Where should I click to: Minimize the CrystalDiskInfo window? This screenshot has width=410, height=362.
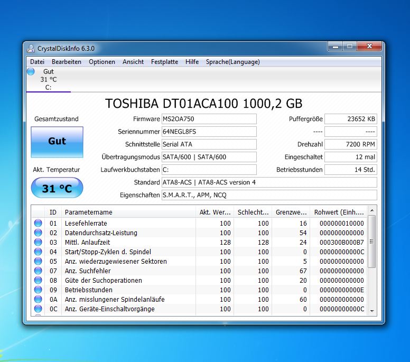click(336, 47)
